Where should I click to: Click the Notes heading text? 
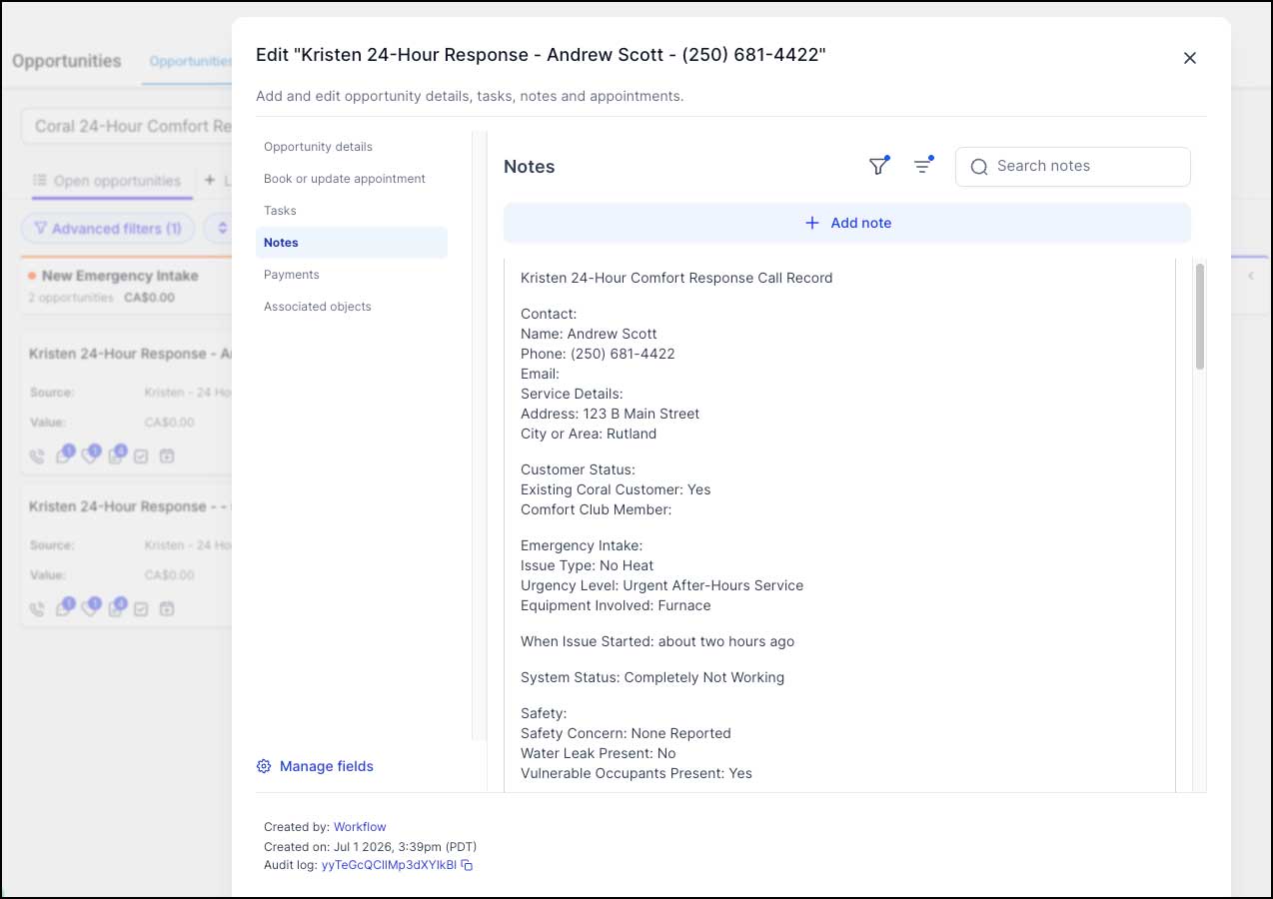(529, 167)
